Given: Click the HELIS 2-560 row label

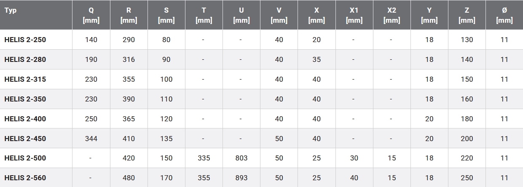Looking at the screenshot, I should pos(25,178).
